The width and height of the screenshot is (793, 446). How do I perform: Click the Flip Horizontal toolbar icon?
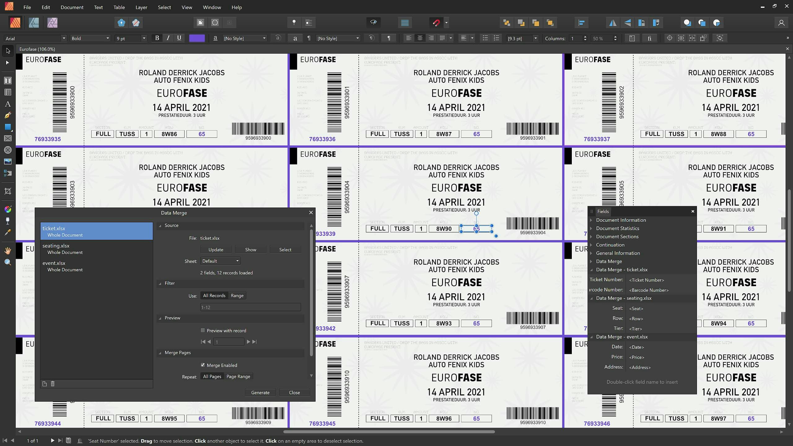[613, 23]
